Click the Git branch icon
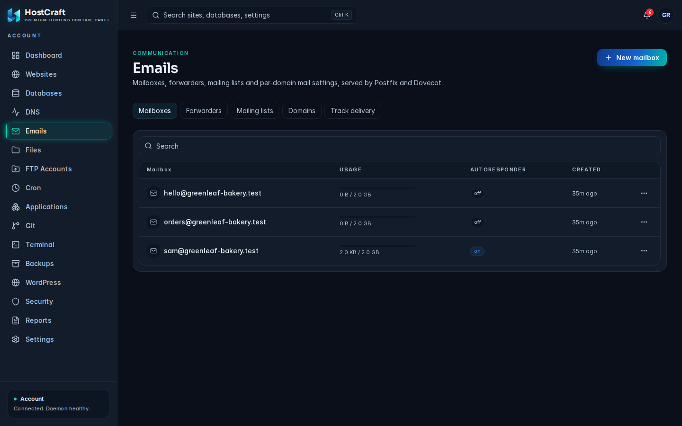682x426 pixels. point(16,226)
